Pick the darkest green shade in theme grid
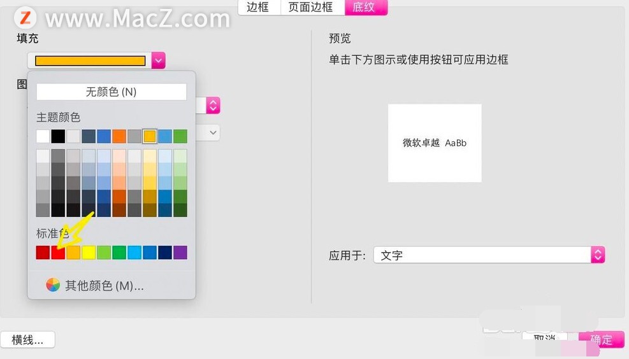Viewport: 629px width, 359px height. point(180,210)
